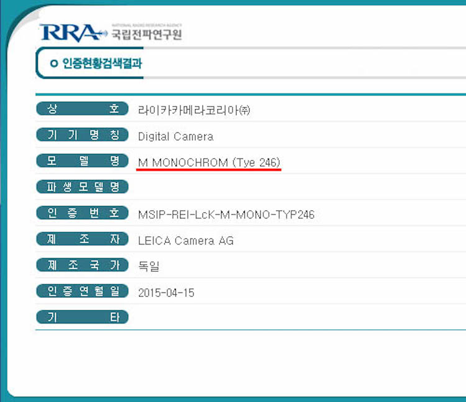The width and height of the screenshot is (466, 402).
Task: Click the LEICA Camera AG manufacturer text
Action: (x=186, y=241)
